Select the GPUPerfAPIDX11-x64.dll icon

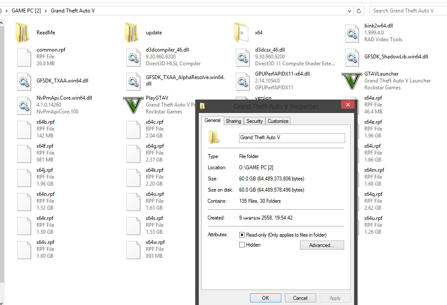243,82
